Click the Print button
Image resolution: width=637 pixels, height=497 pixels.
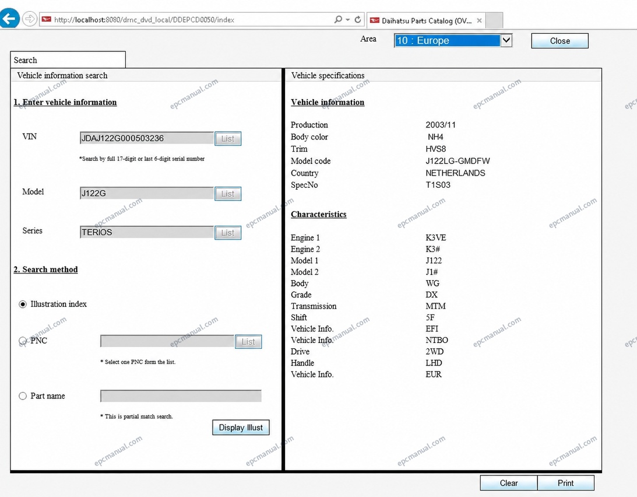coord(565,483)
